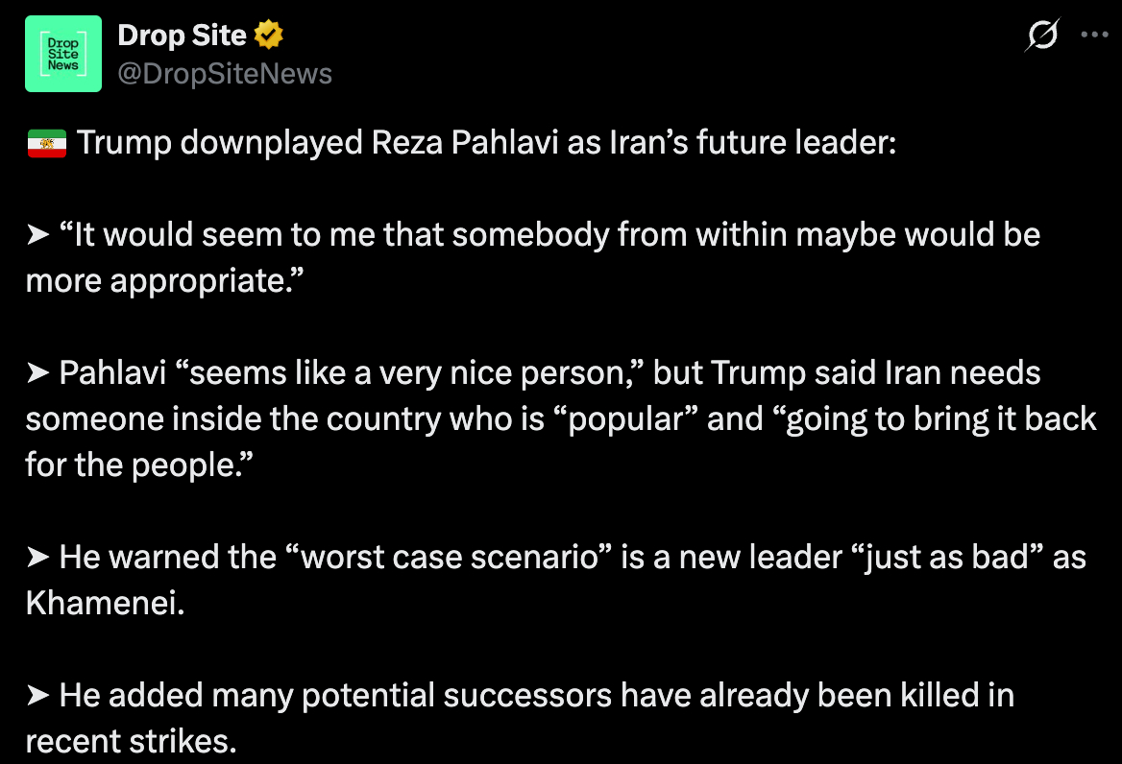Viewport: 1122px width, 764px height.
Task: Click the Grok explain-post icon
Action: click(x=1042, y=36)
